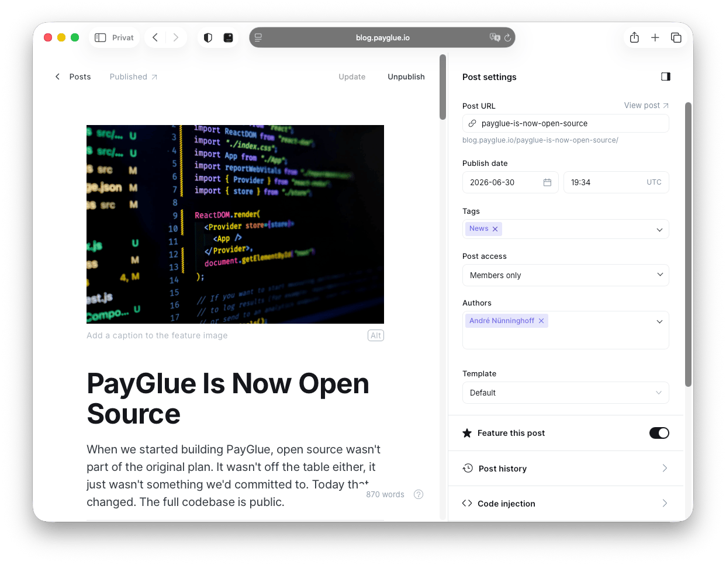This screenshot has height=565, width=726.
Task: Click the Post settings panel scrollbar
Action: [x=688, y=244]
